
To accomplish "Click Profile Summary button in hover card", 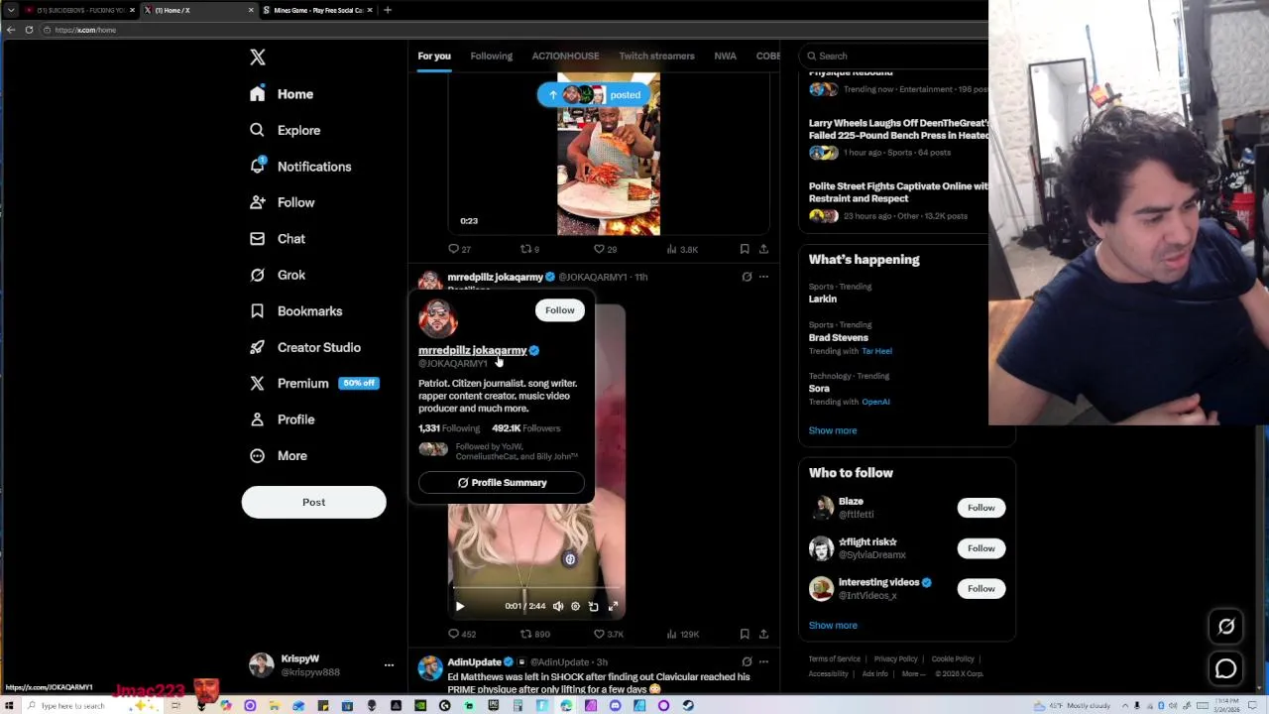I will (x=502, y=483).
